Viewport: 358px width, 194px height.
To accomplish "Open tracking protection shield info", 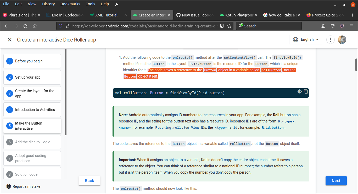I will (60, 26).
